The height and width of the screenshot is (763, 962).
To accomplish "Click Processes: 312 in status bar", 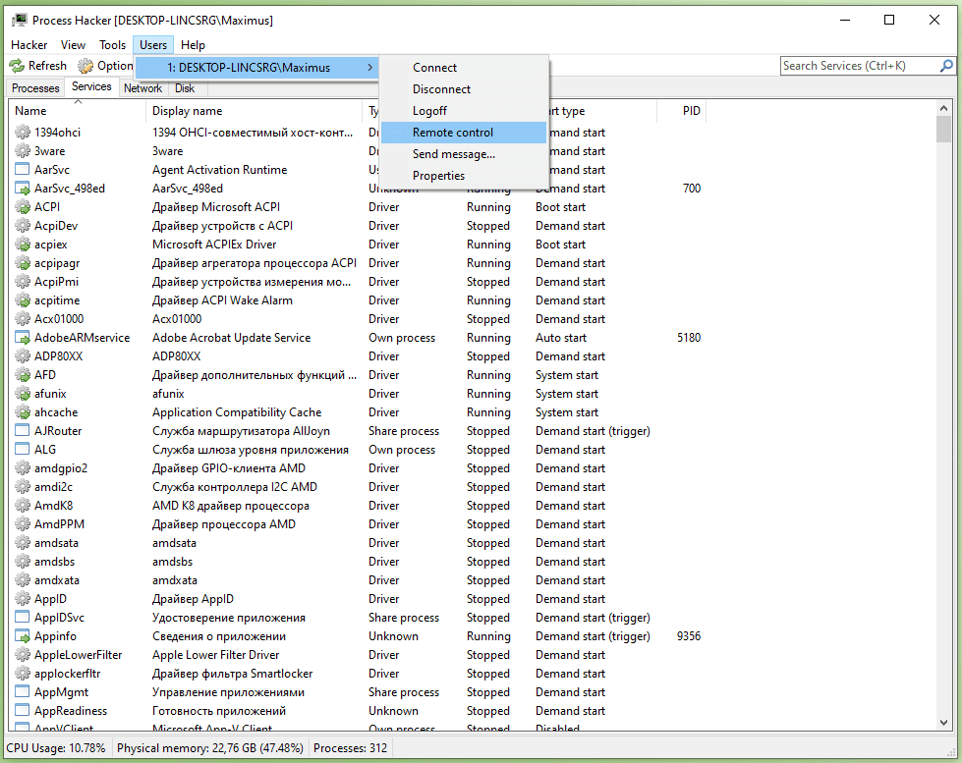I will click(x=351, y=748).
